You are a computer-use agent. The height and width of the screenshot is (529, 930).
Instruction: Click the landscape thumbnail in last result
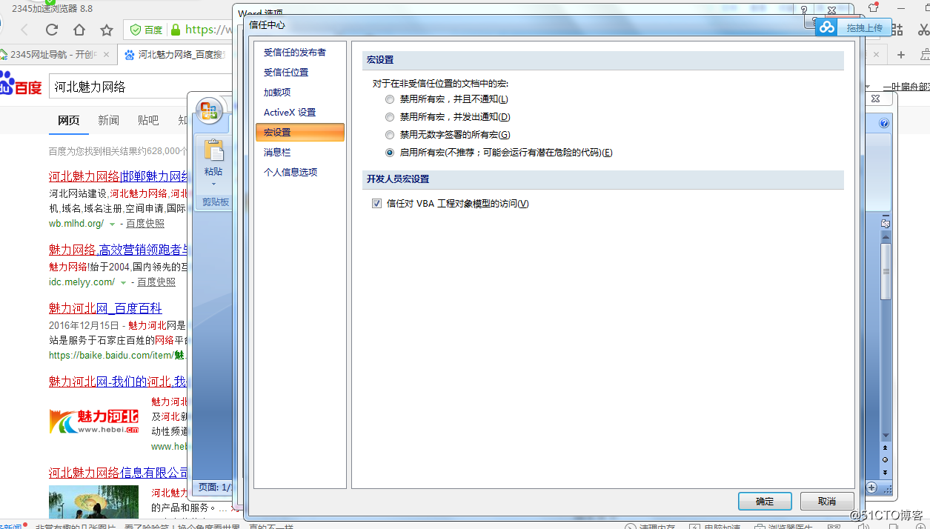click(93, 502)
